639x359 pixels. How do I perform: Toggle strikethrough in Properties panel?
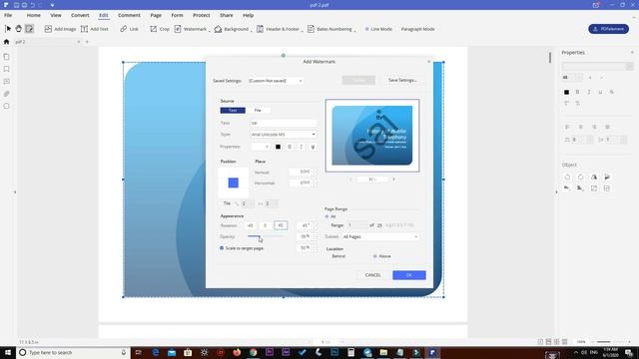(612, 92)
